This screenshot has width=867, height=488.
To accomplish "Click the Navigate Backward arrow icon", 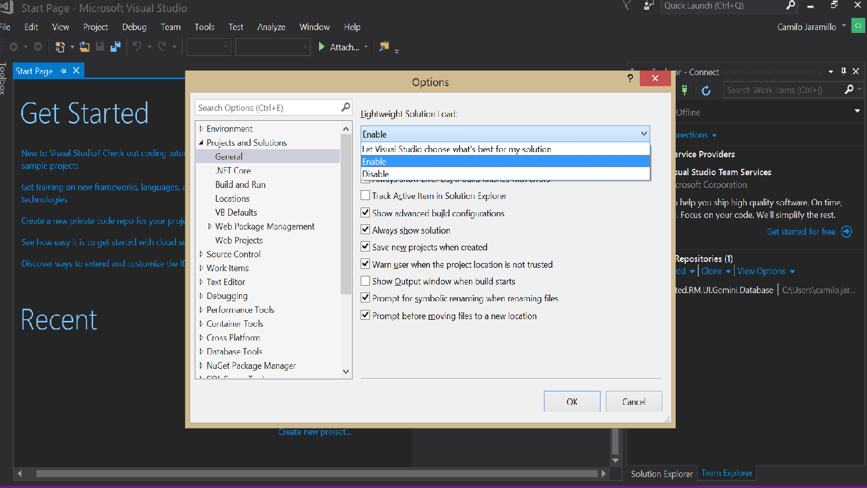I will 14,47.
